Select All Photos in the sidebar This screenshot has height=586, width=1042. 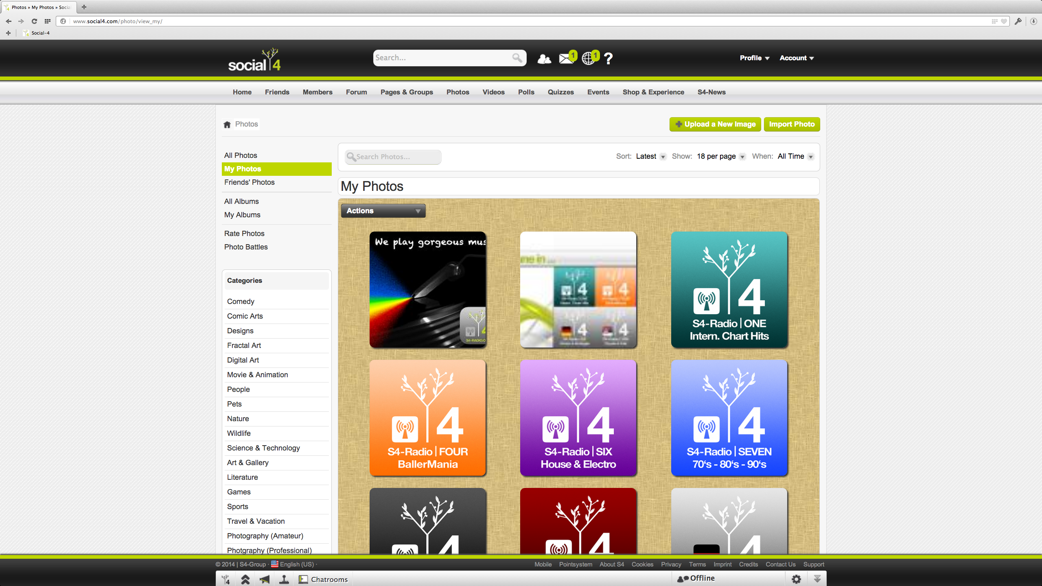click(x=276, y=155)
